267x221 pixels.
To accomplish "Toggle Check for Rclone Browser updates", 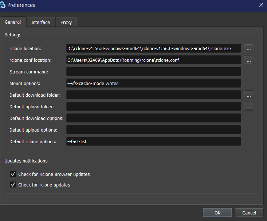I will pos(13,174).
